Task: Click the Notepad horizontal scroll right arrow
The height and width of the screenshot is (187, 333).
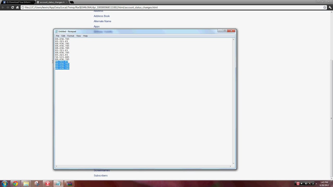Action: coord(230,166)
